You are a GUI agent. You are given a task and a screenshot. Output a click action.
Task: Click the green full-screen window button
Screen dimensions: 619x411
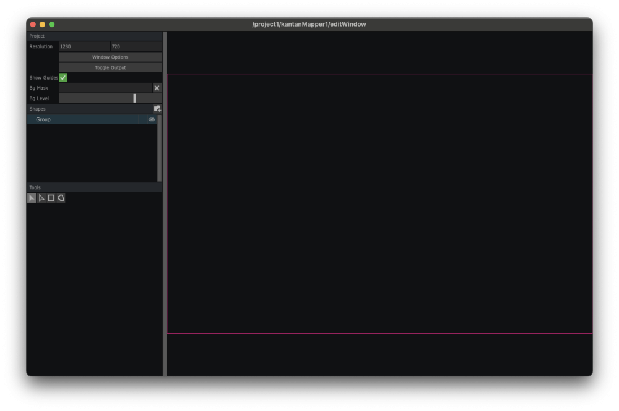tap(51, 24)
